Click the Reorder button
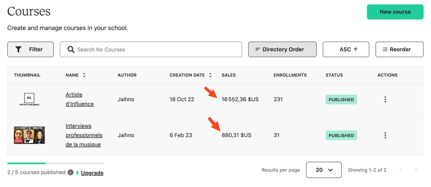 click(399, 50)
